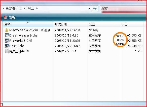Viewport: 147px width, 107px height.
Task: Navigate to 网三 breadcrumb folder
Action: (x=31, y=8)
